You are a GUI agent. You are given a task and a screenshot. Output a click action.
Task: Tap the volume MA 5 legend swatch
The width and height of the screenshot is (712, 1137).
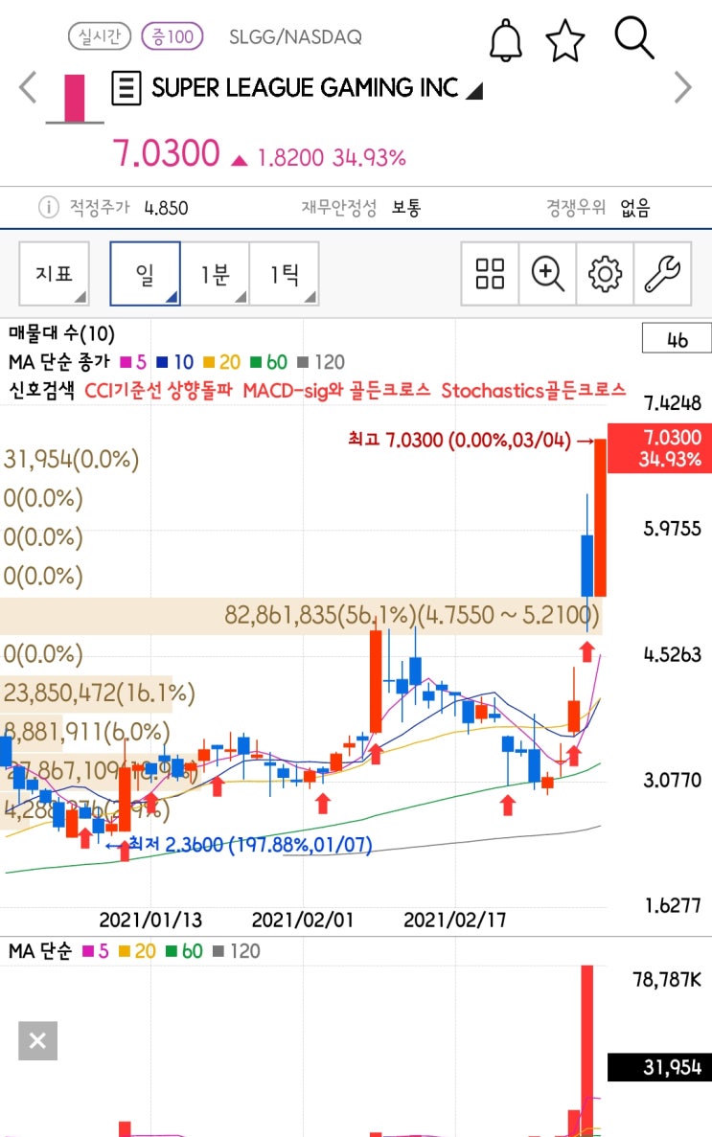(x=88, y=950)
